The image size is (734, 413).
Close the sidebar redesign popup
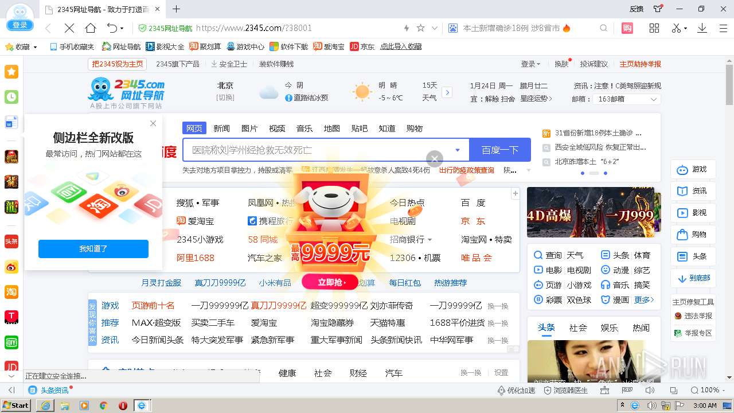[153, 123]
